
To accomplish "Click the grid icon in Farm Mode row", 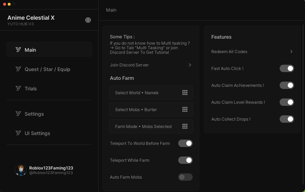I will 185,126.
